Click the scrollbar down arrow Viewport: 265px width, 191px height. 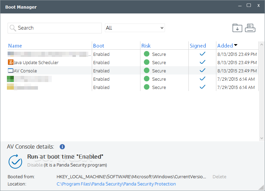[x=262, y=138]
